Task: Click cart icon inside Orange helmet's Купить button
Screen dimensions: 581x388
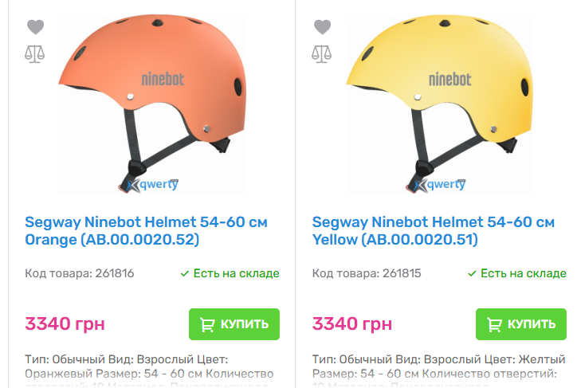Action: 207,324
